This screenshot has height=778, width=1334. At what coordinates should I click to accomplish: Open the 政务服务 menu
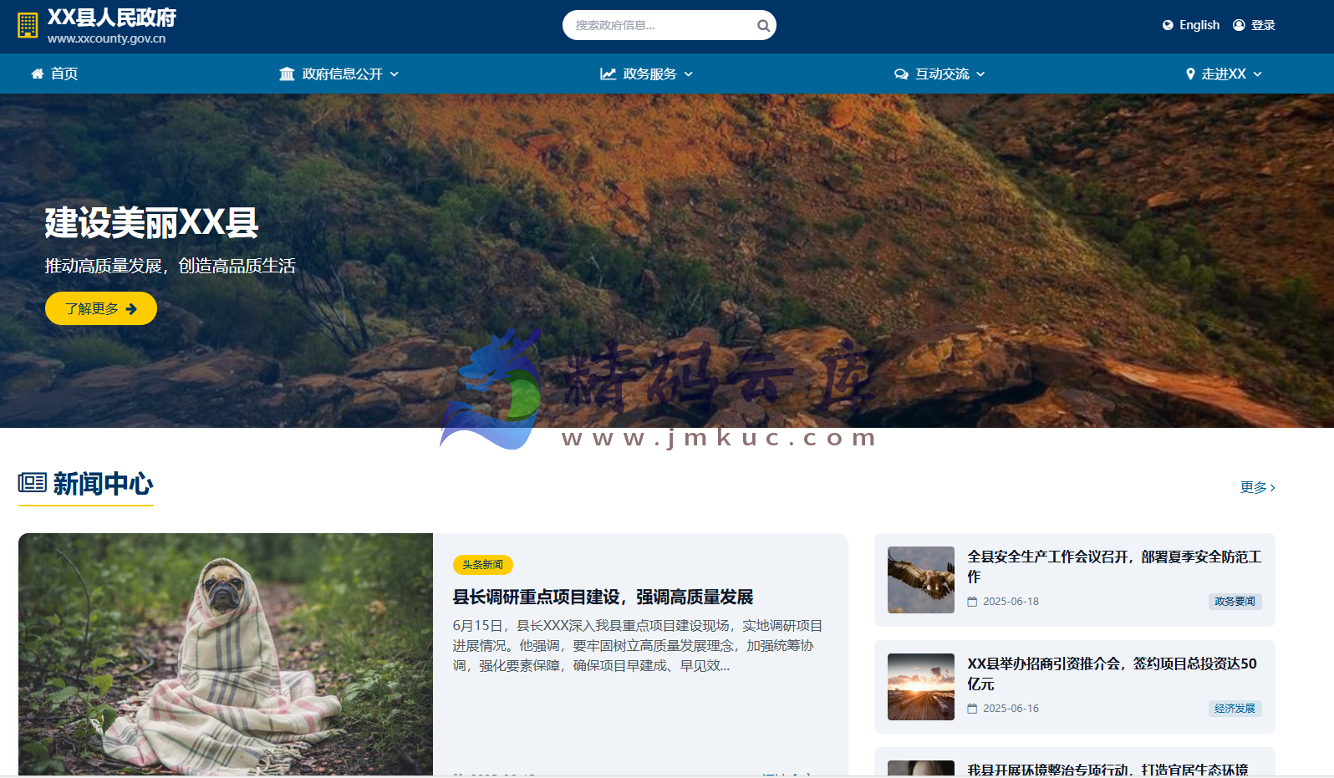(x=647, y=74)
